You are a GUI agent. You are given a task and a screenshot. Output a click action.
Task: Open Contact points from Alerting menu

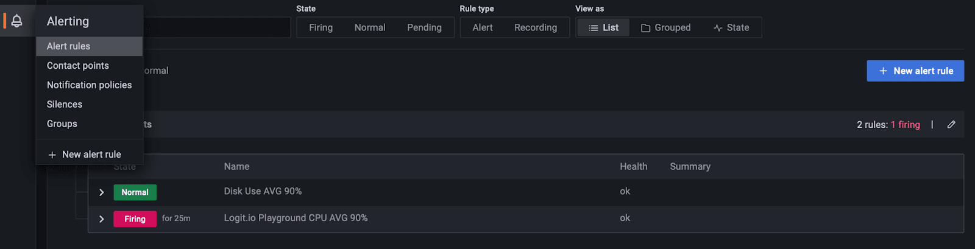[78, 66]
